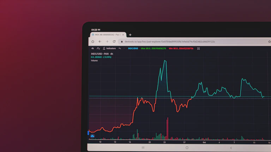Open a new browser tab
271x152 pixels.
[130, 35]
